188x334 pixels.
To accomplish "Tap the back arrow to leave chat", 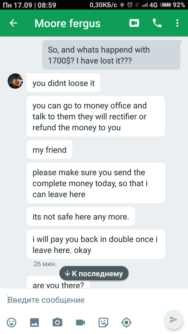I will (x=13, y=23).
